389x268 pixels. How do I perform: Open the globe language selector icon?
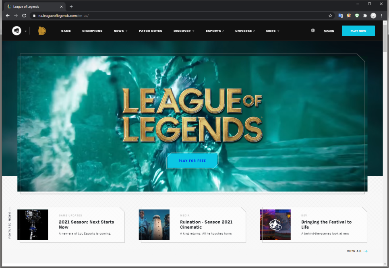313,31
